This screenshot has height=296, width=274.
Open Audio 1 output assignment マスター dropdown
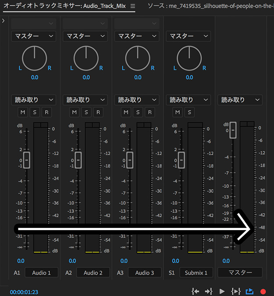tap(33, 36)
